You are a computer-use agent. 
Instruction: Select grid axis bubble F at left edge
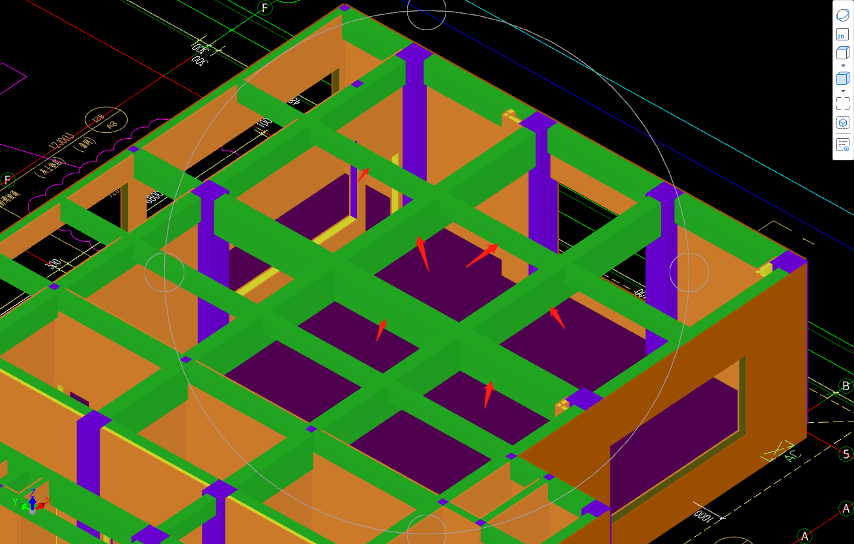click(x=7, y=180)
